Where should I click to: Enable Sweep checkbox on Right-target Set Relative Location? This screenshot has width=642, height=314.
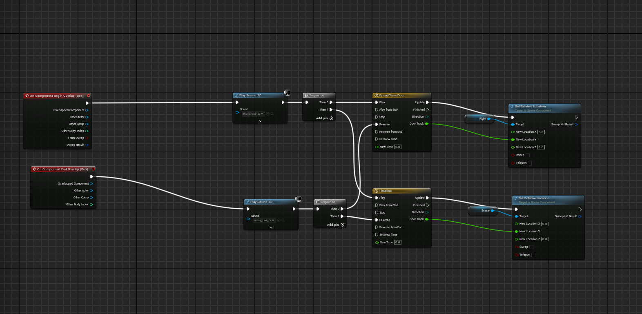pyautogui.click(x=528, y=155)
